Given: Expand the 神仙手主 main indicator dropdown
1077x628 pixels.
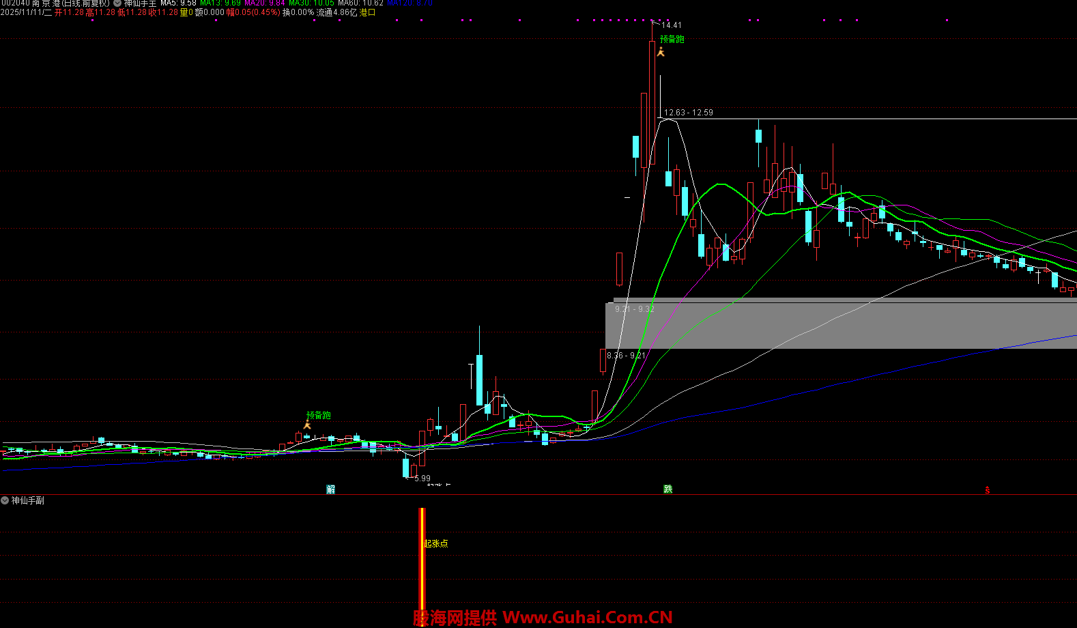Looking at the screenshot, I should point(117,3).
